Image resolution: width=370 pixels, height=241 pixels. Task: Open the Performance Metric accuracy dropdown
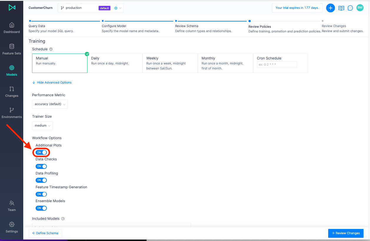tap(50, 104)
